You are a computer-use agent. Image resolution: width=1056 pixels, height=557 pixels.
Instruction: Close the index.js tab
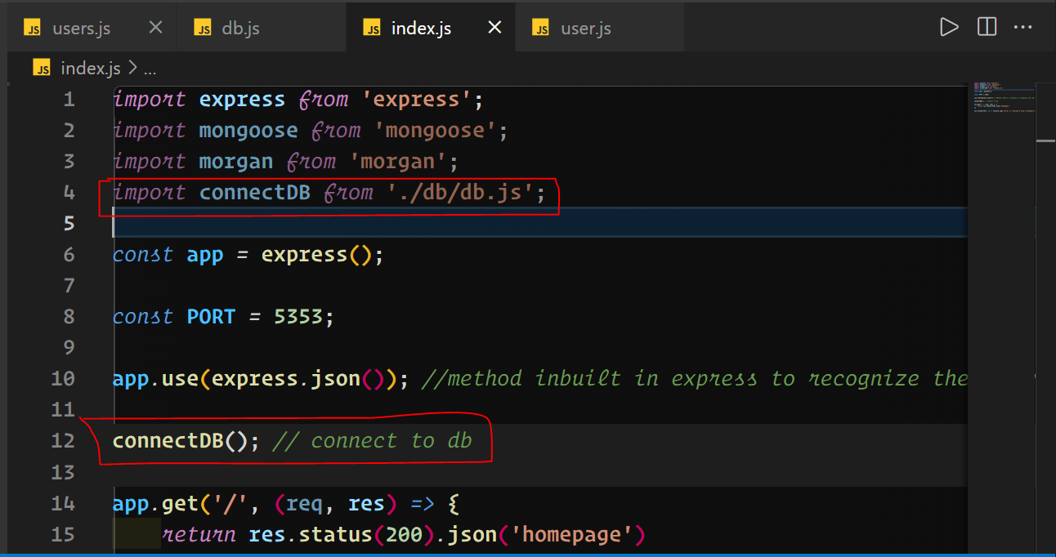494,27
